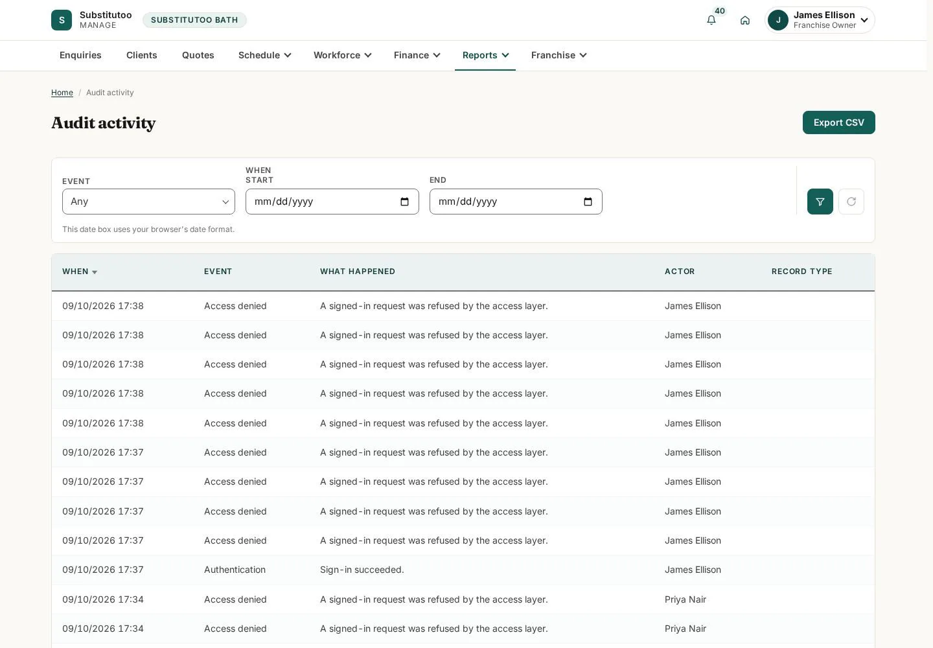Expand the Workforce menu
Screen dimensions: 933x648
[342, 55]
